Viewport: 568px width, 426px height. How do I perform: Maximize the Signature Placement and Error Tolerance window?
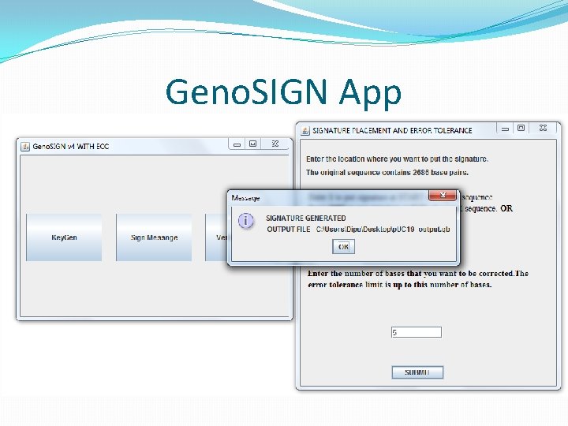click(521, 129)
